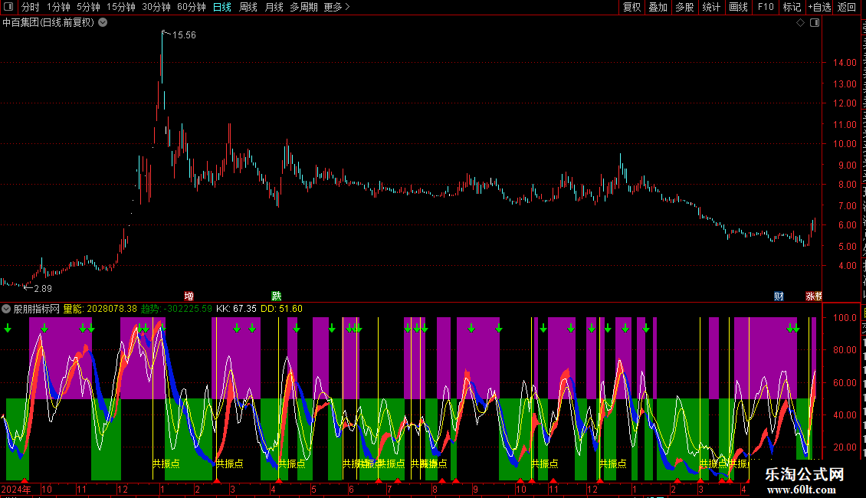The width and height of the screenshot is (866, 498).
Task: Click the 返回 back button
Action: pyautogui.click(x=847, y=7)
